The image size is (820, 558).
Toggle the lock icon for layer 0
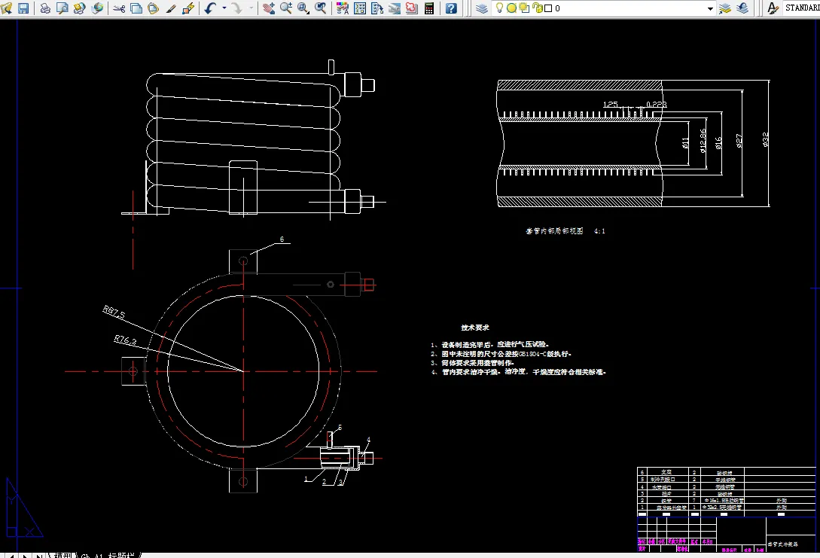tap(537, 8)
